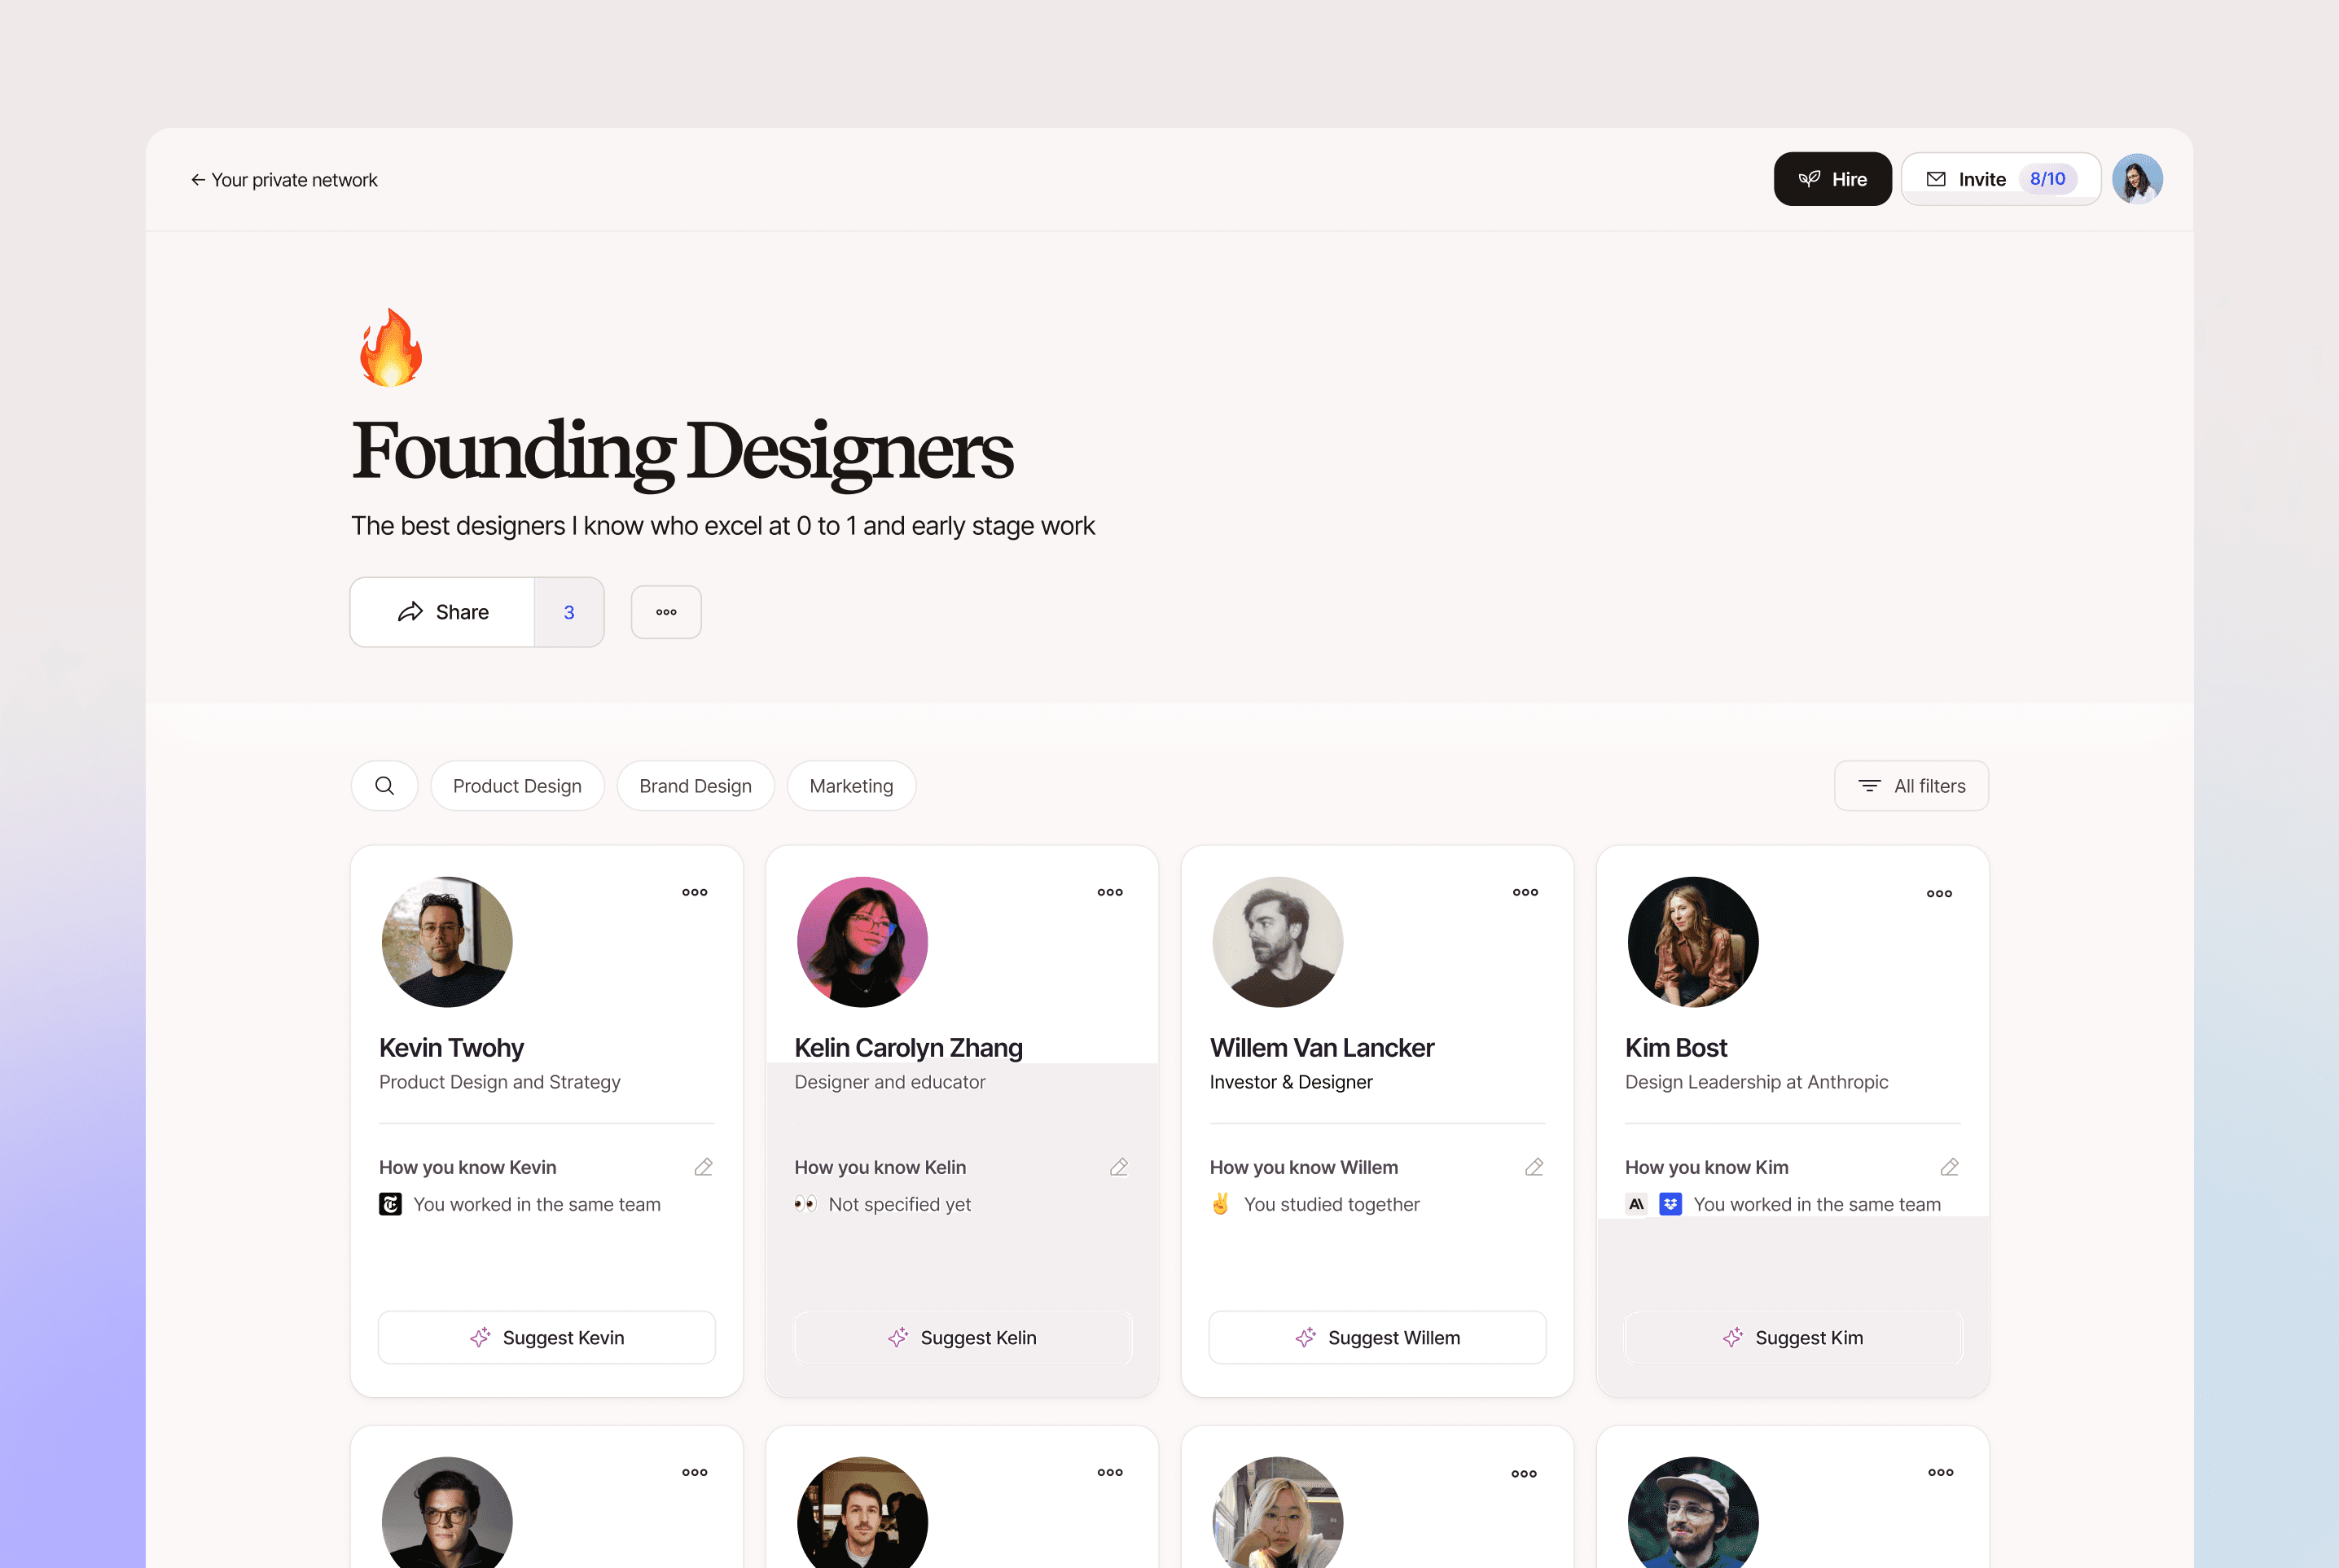The height and width of the screenshot is (1568, 2339).
Task: Open more options next to Share
Action: pyautogui.click(x=666, y=612)
